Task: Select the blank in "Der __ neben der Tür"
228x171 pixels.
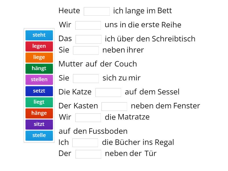Action: point(88,154)
